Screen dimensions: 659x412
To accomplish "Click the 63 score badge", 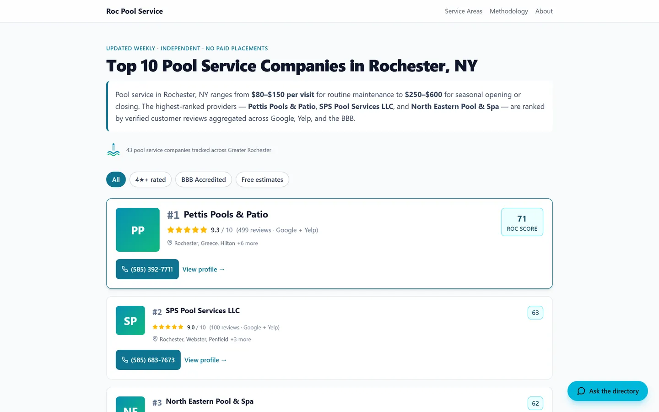I will (x=535, y=313).
